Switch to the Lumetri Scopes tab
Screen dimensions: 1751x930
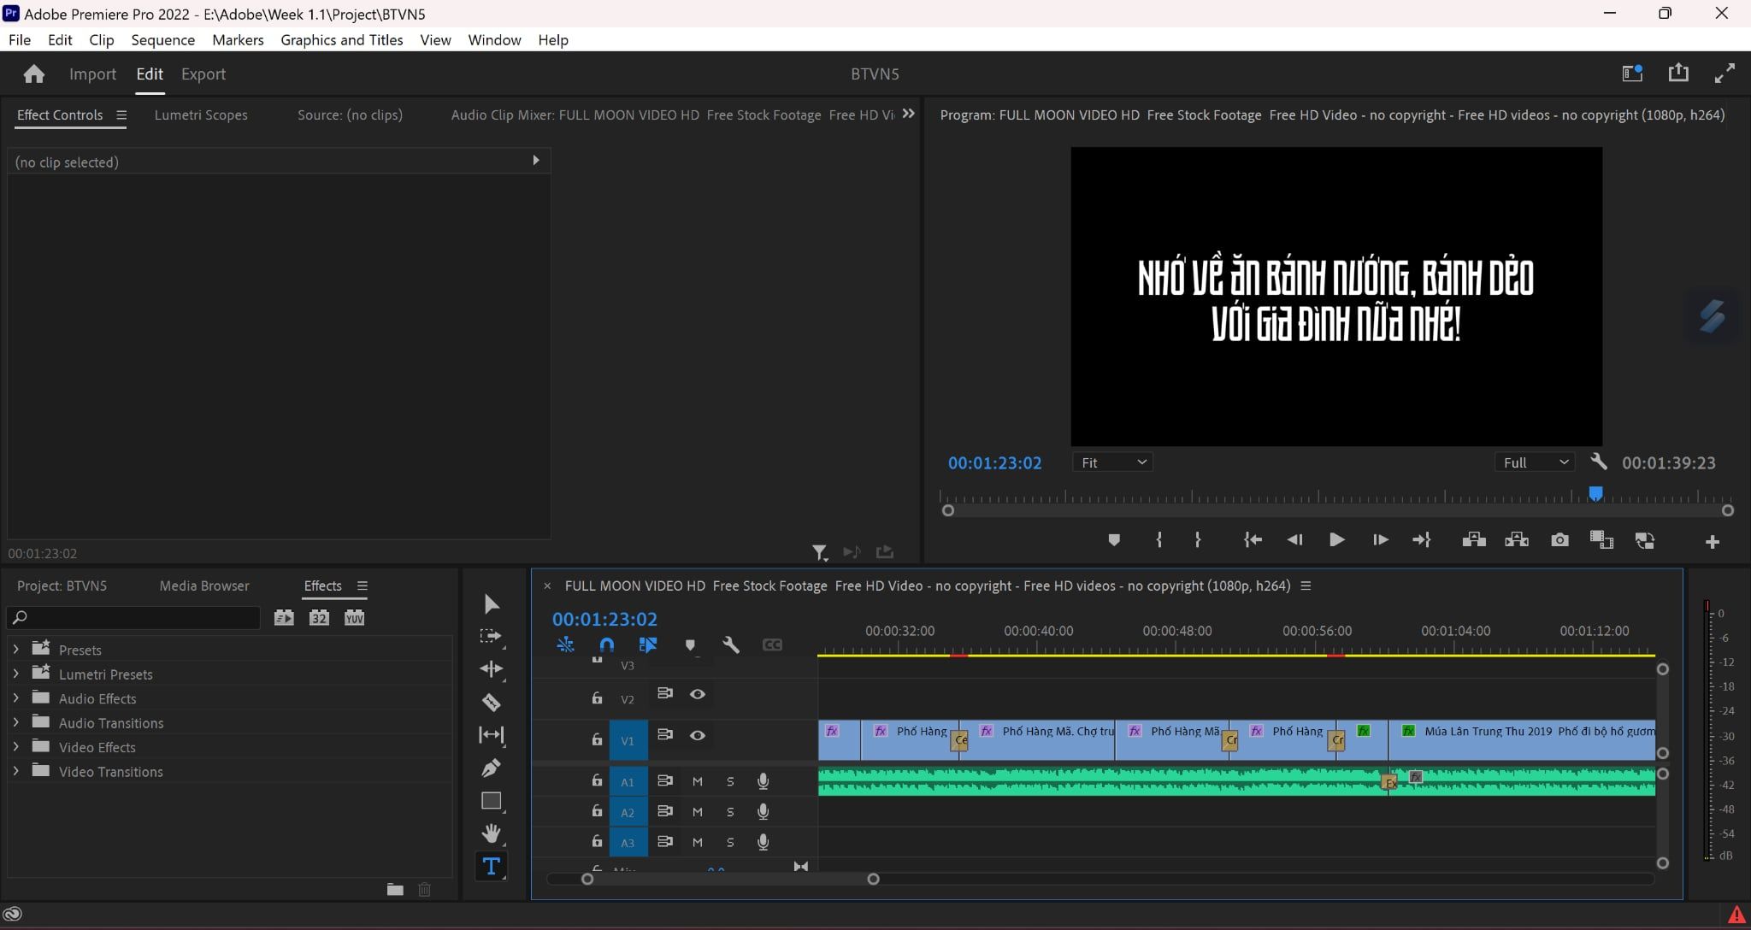pos(201,115)
